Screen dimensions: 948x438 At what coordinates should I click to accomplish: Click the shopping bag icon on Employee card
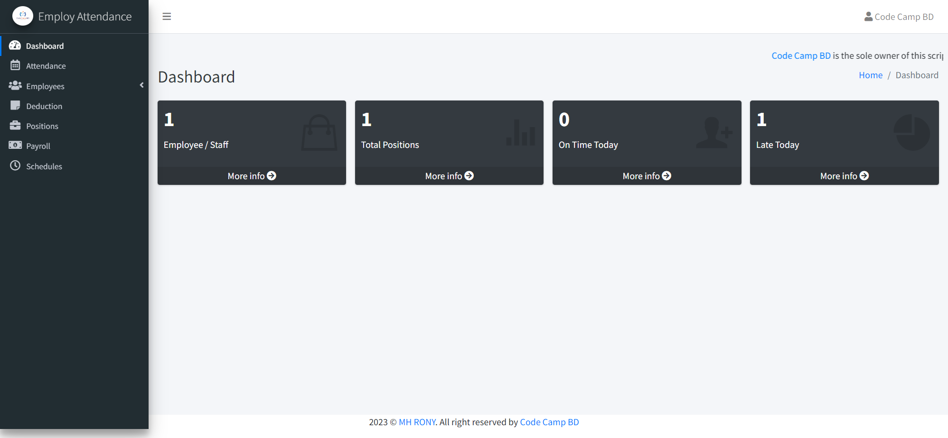(319, 133)
